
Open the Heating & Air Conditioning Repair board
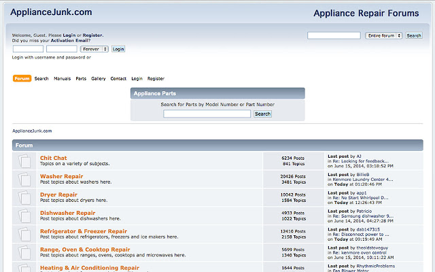(x=90, y=268)
